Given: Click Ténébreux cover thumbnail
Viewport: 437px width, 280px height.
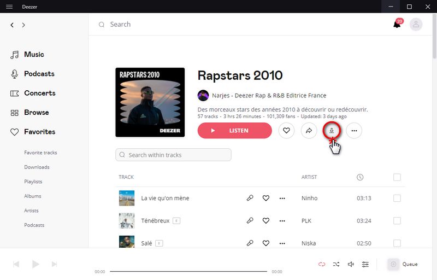Looking at the screenshot, I should point(127,220).
